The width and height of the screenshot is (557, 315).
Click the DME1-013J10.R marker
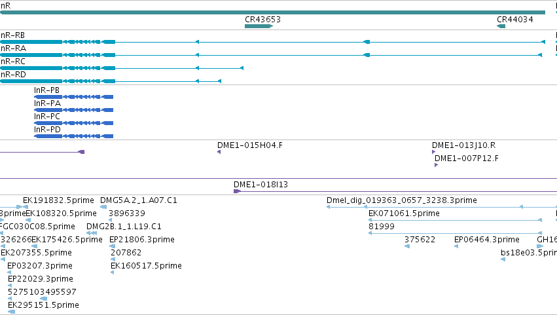click(x=433, y=152)
